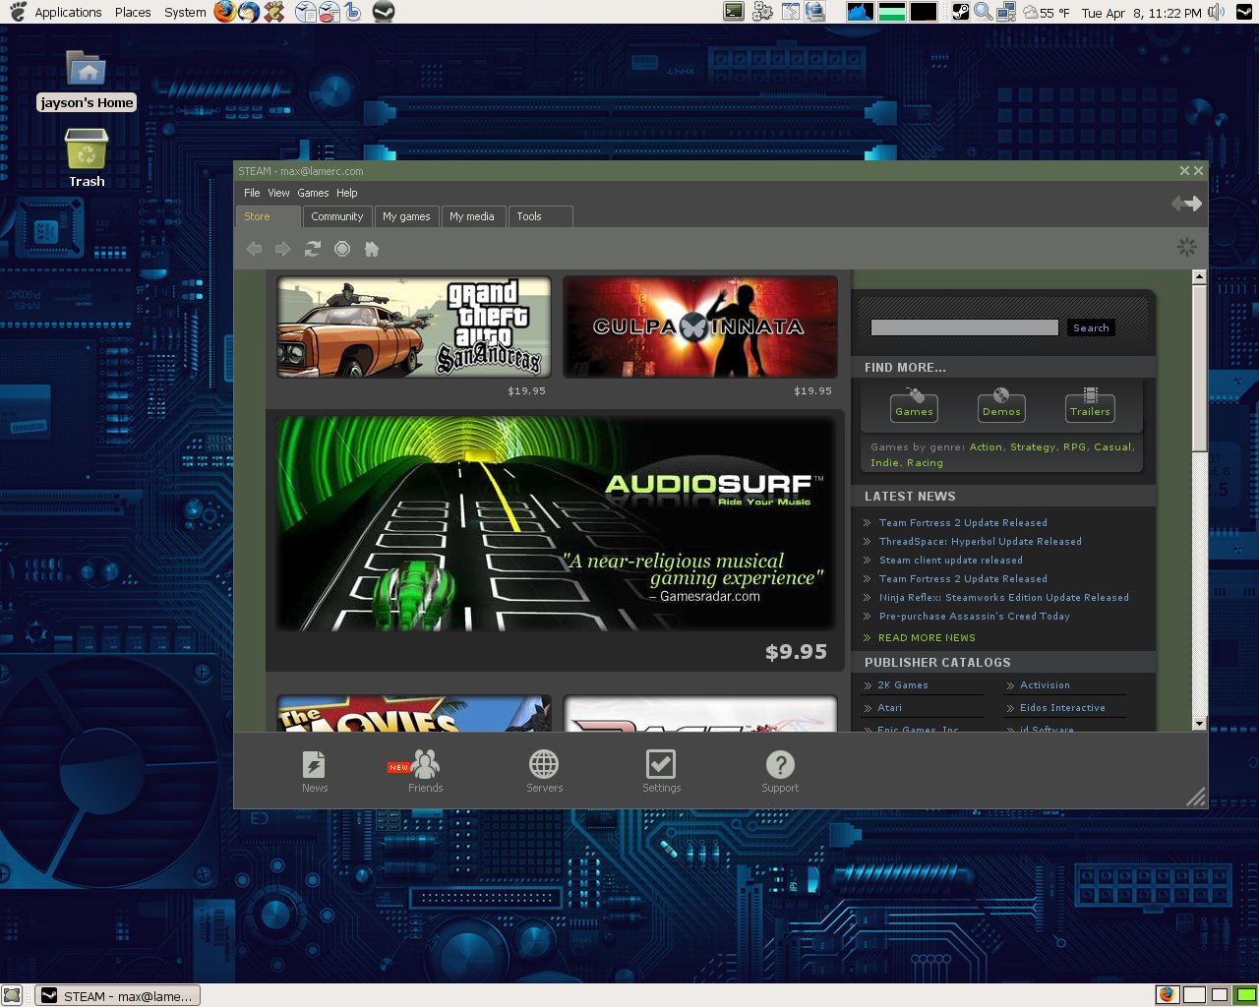Switch to the My games tab
This screenshot has height=1007, width=1259.
tap(406, 216)
